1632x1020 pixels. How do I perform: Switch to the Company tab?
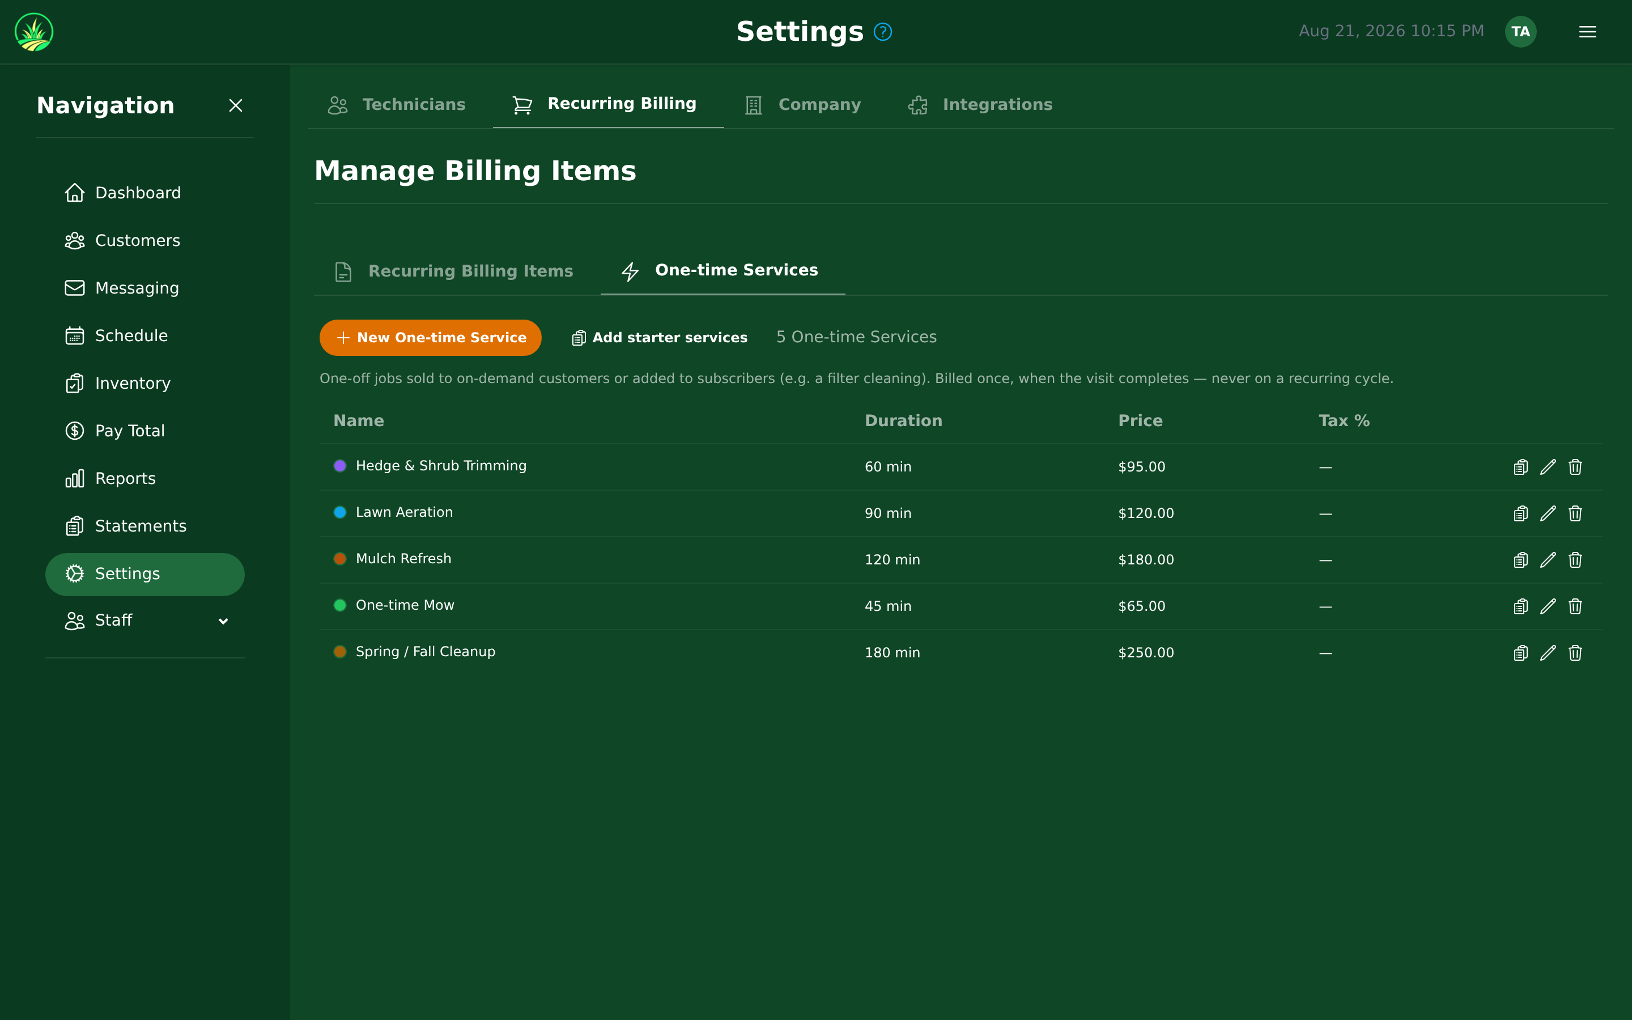802,105
